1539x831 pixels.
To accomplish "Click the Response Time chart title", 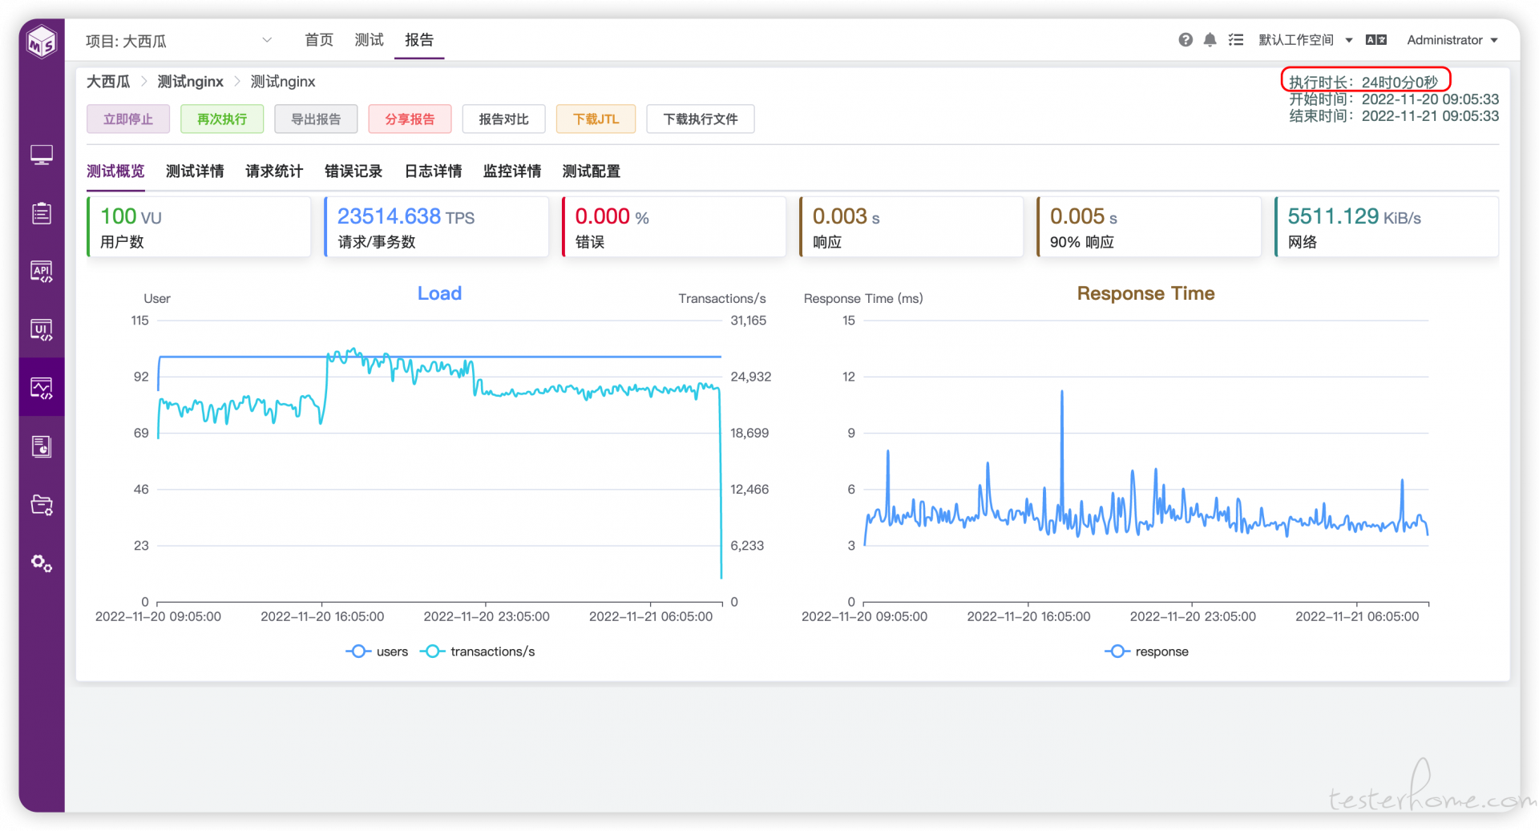I will [x=1146, y=293].
